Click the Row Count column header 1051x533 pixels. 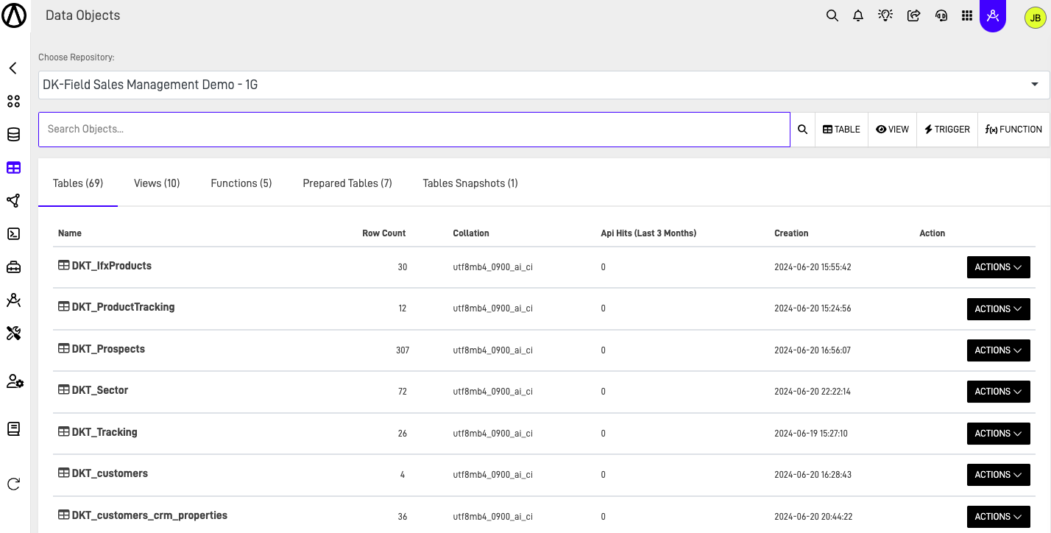384,233
